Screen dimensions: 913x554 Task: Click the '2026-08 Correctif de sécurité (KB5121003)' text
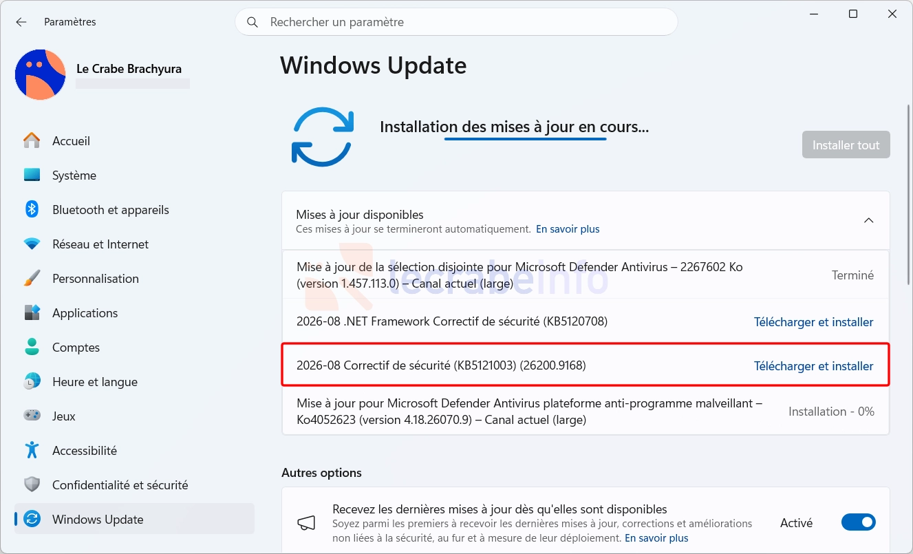[x=441, y=365]
